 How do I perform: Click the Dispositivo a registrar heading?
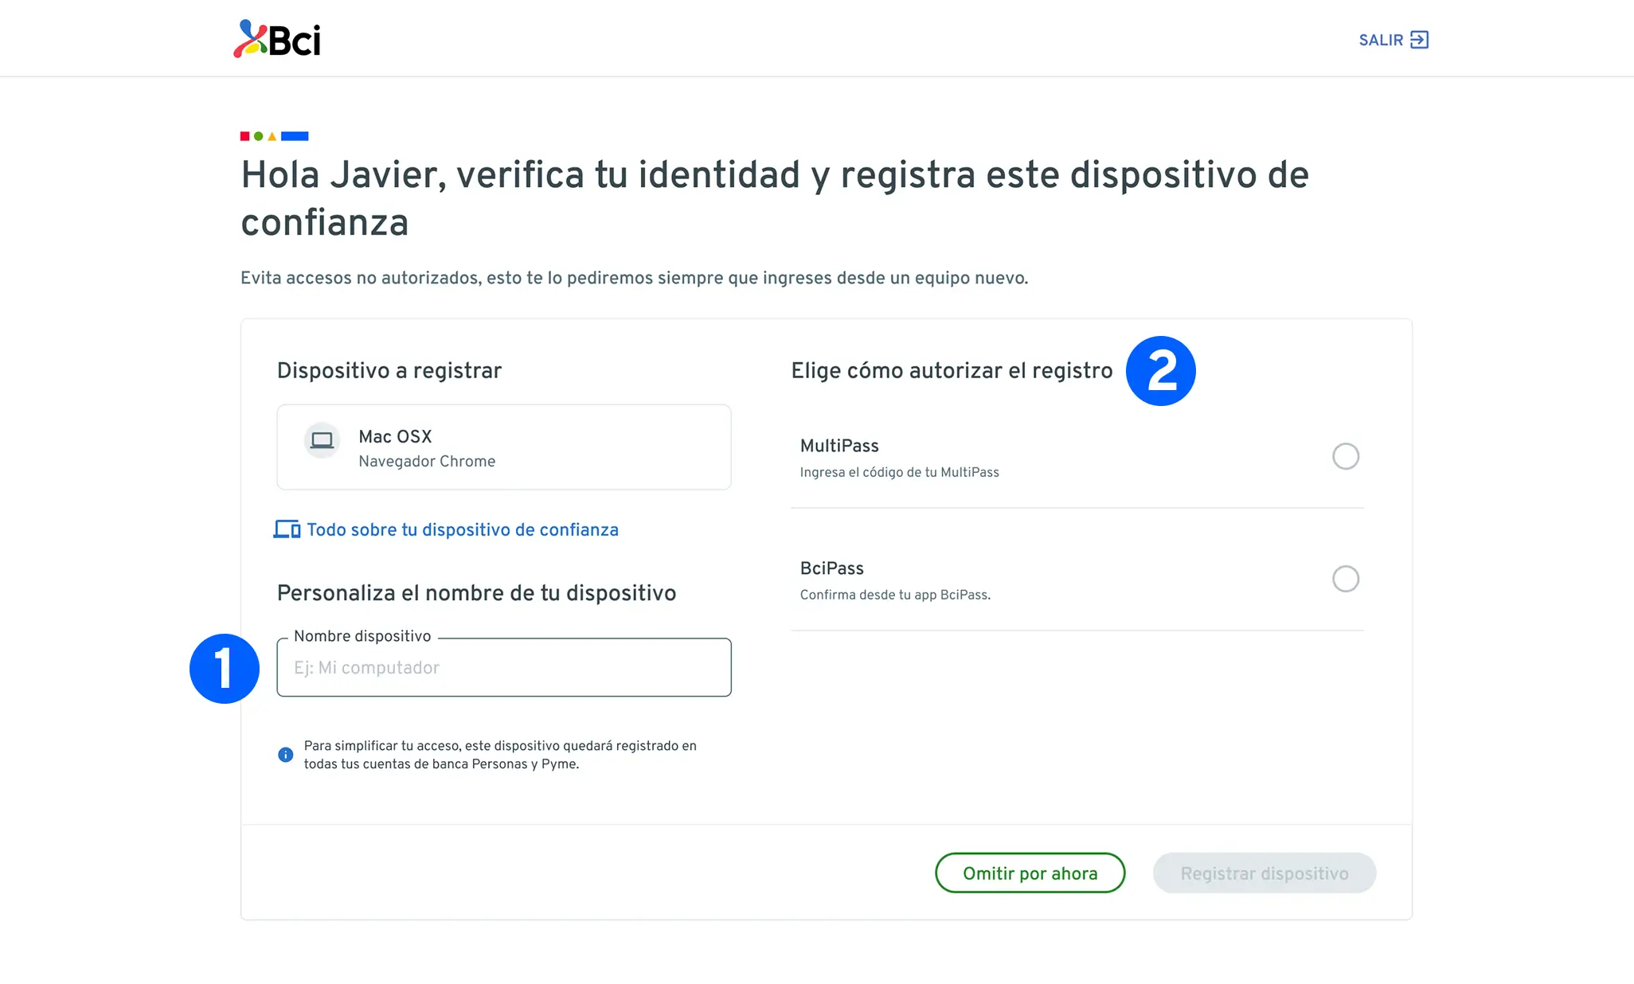[389, 371]
